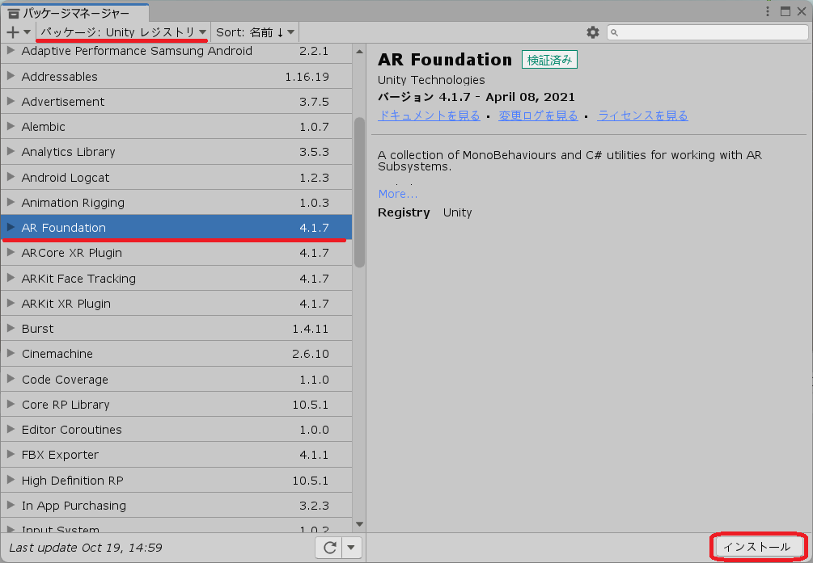Select the FBX Exporter package
This screenshot has height=563, width=813.
point(60,455)
